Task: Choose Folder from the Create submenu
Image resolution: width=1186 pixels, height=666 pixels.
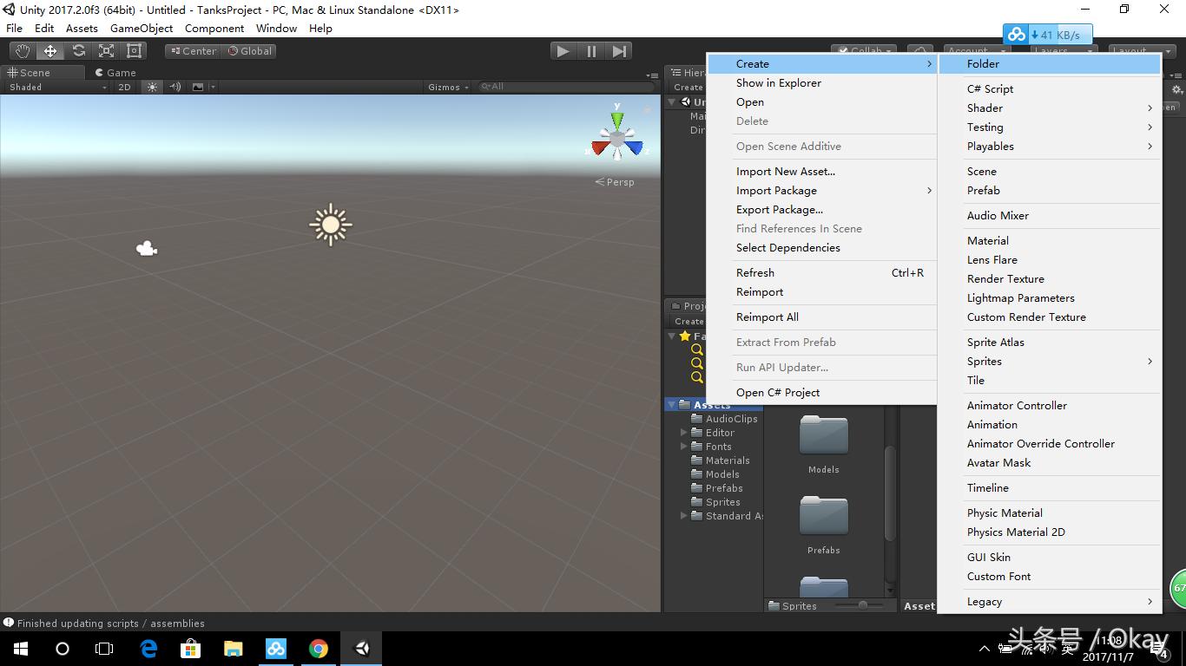Action: 984,63
